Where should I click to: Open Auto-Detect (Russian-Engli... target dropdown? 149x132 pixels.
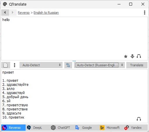coord(99,65)
